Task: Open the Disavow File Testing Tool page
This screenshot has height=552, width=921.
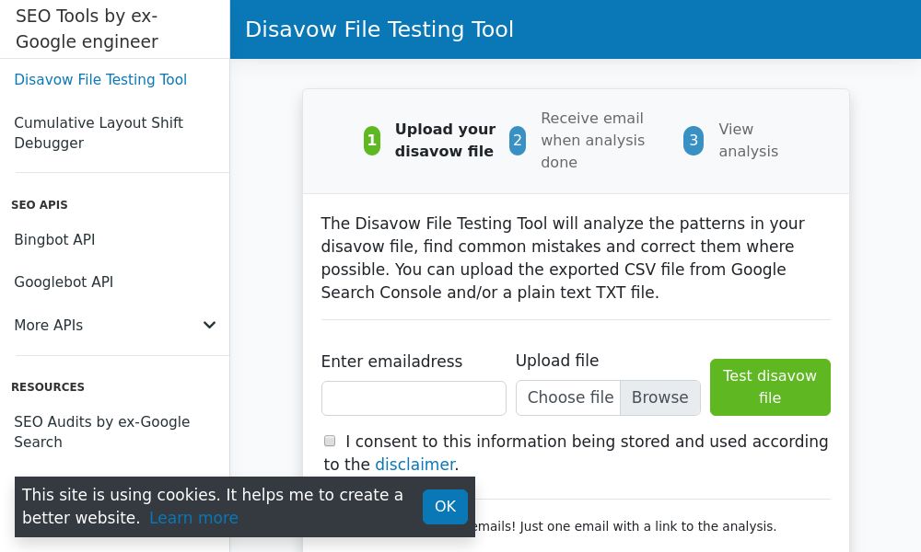Action: coord(100,80)
